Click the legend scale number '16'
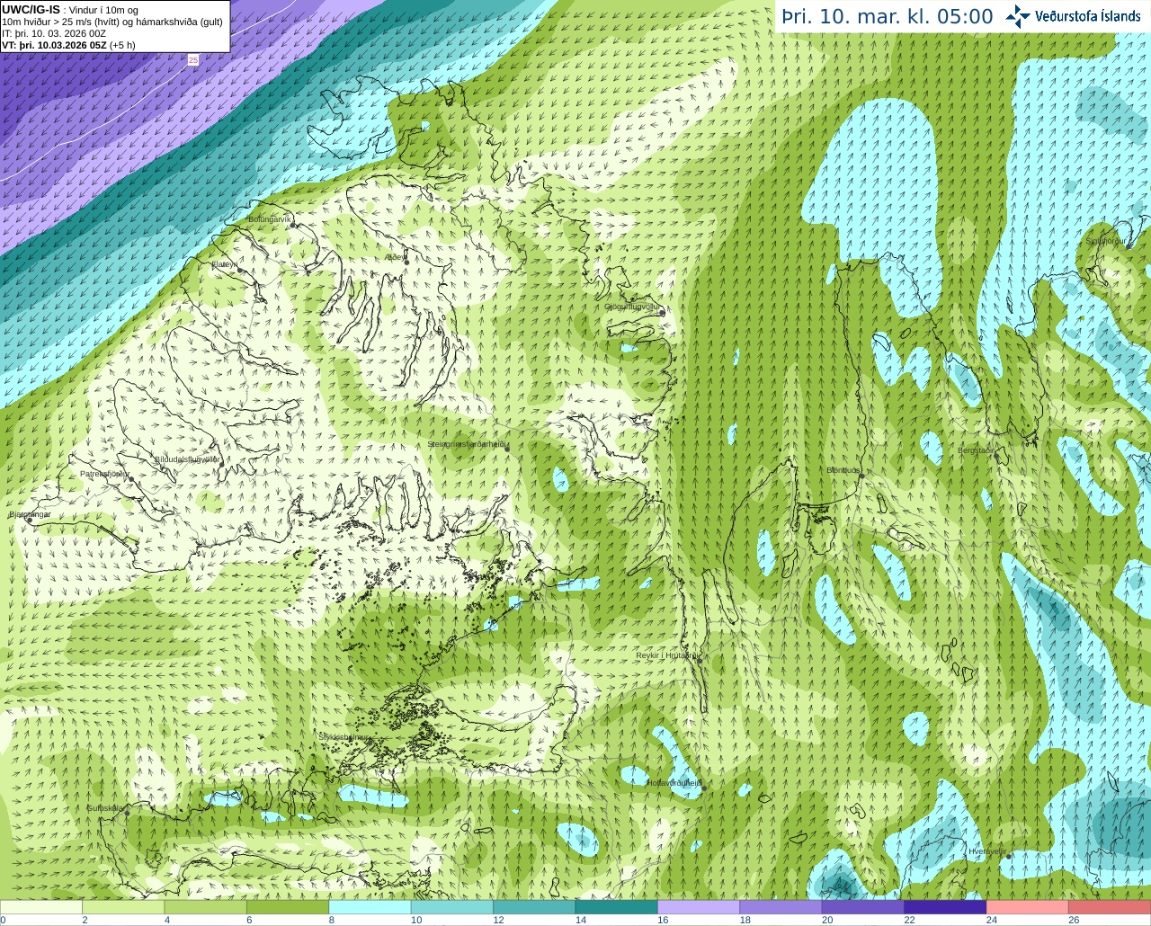Image resolution: width=1151 pixels, height=926 pixels. (663, 920)
